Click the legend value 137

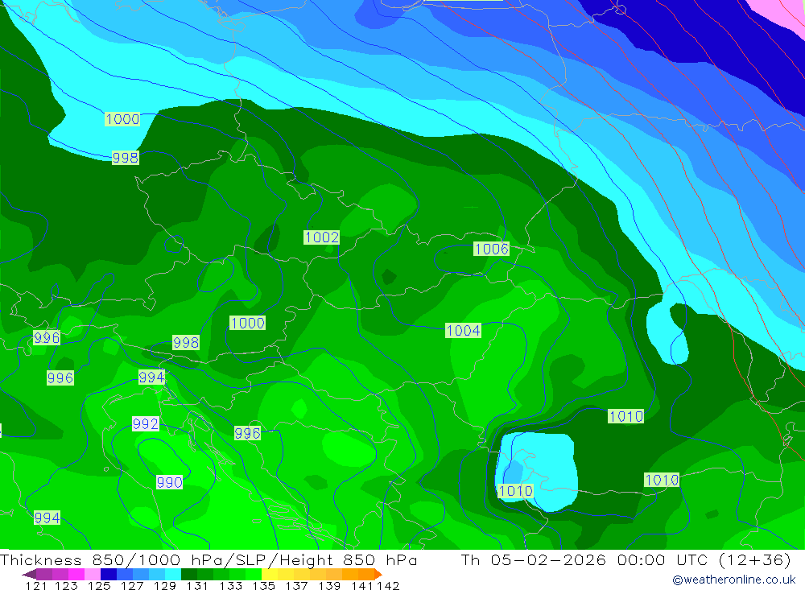coord(296,585)
